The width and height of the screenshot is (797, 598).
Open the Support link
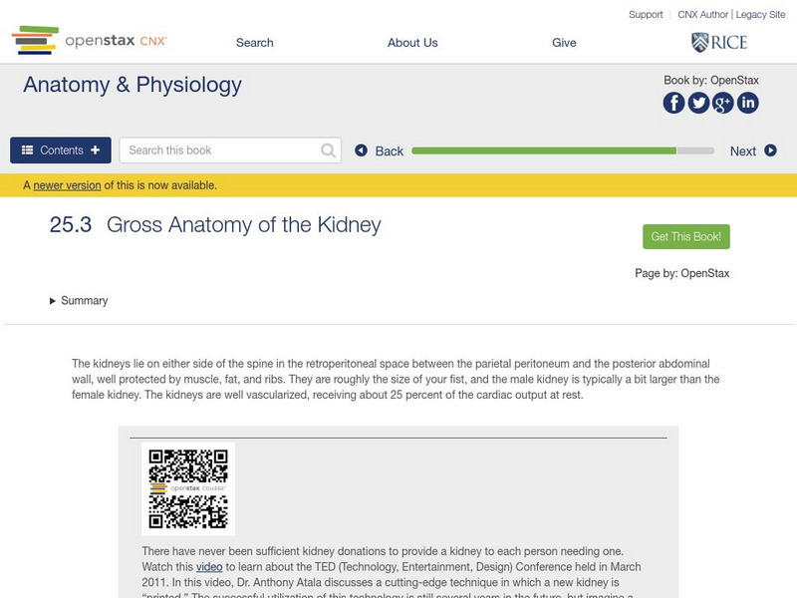645,14
